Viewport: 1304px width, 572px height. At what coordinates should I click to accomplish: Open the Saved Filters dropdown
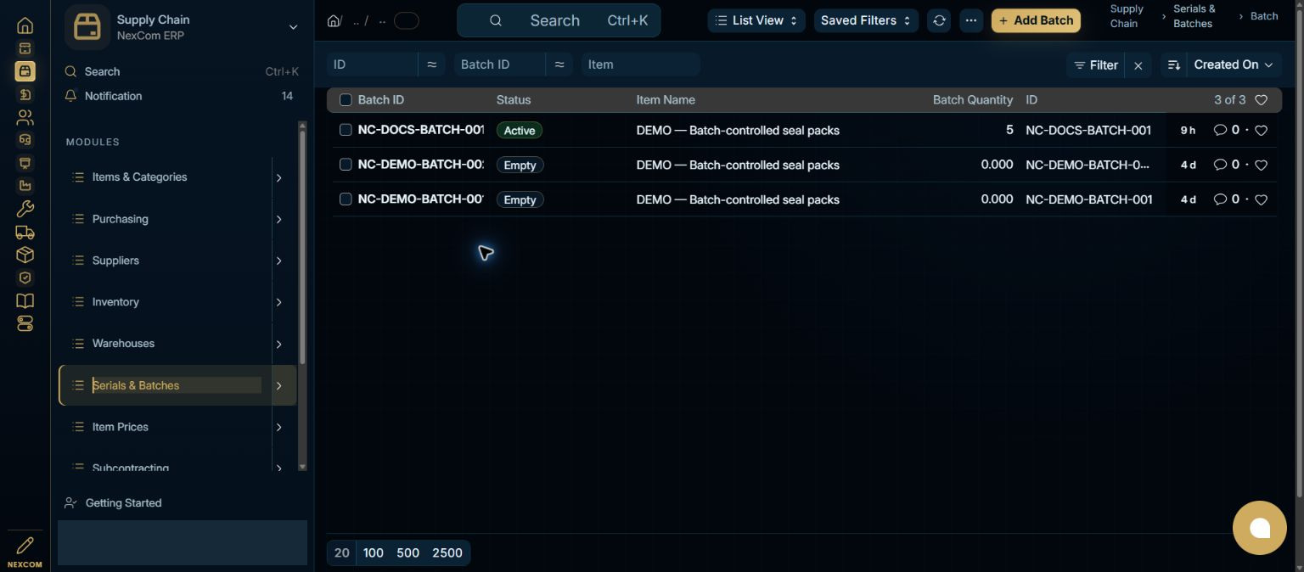[x=866, y=20]
